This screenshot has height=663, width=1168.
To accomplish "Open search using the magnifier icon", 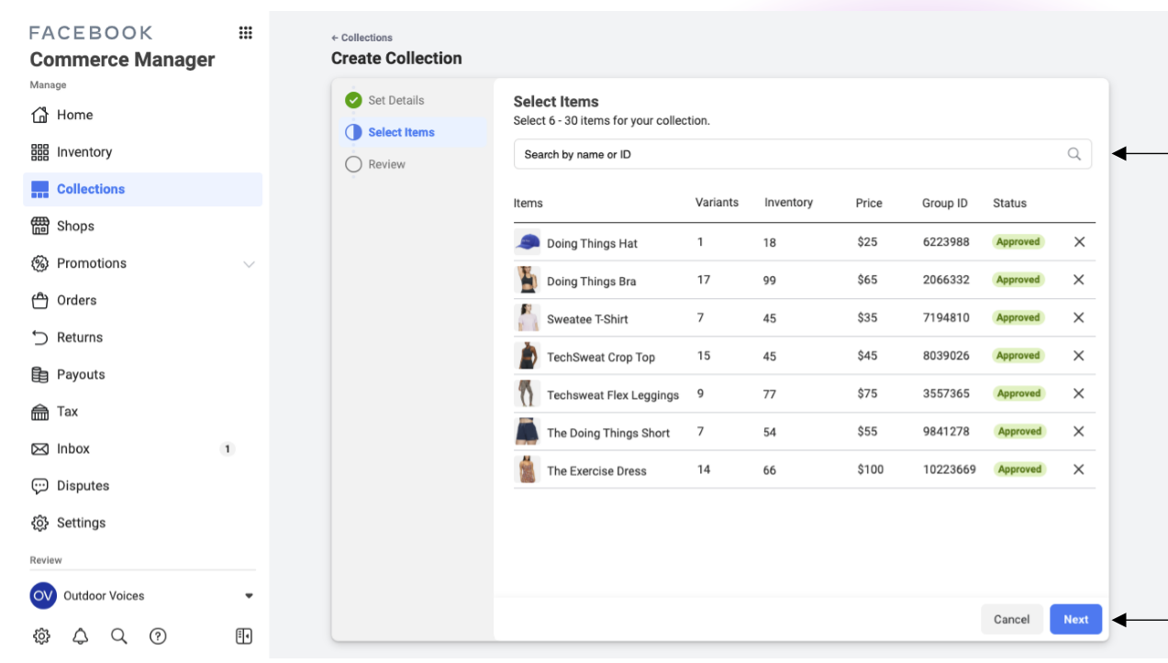I will tap(118, 635).
